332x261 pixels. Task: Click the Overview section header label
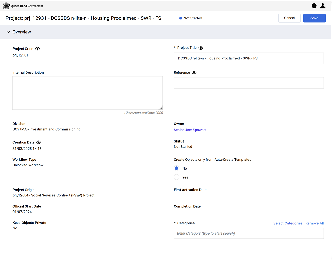pyautogui.click(x=22, y=32)
